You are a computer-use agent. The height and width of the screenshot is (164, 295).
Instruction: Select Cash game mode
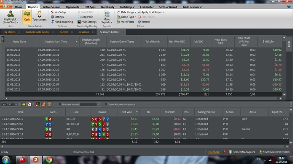click(27, 17)
